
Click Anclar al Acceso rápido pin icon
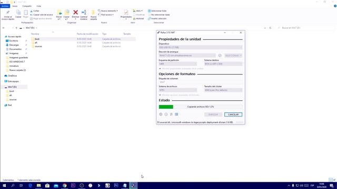8,13
